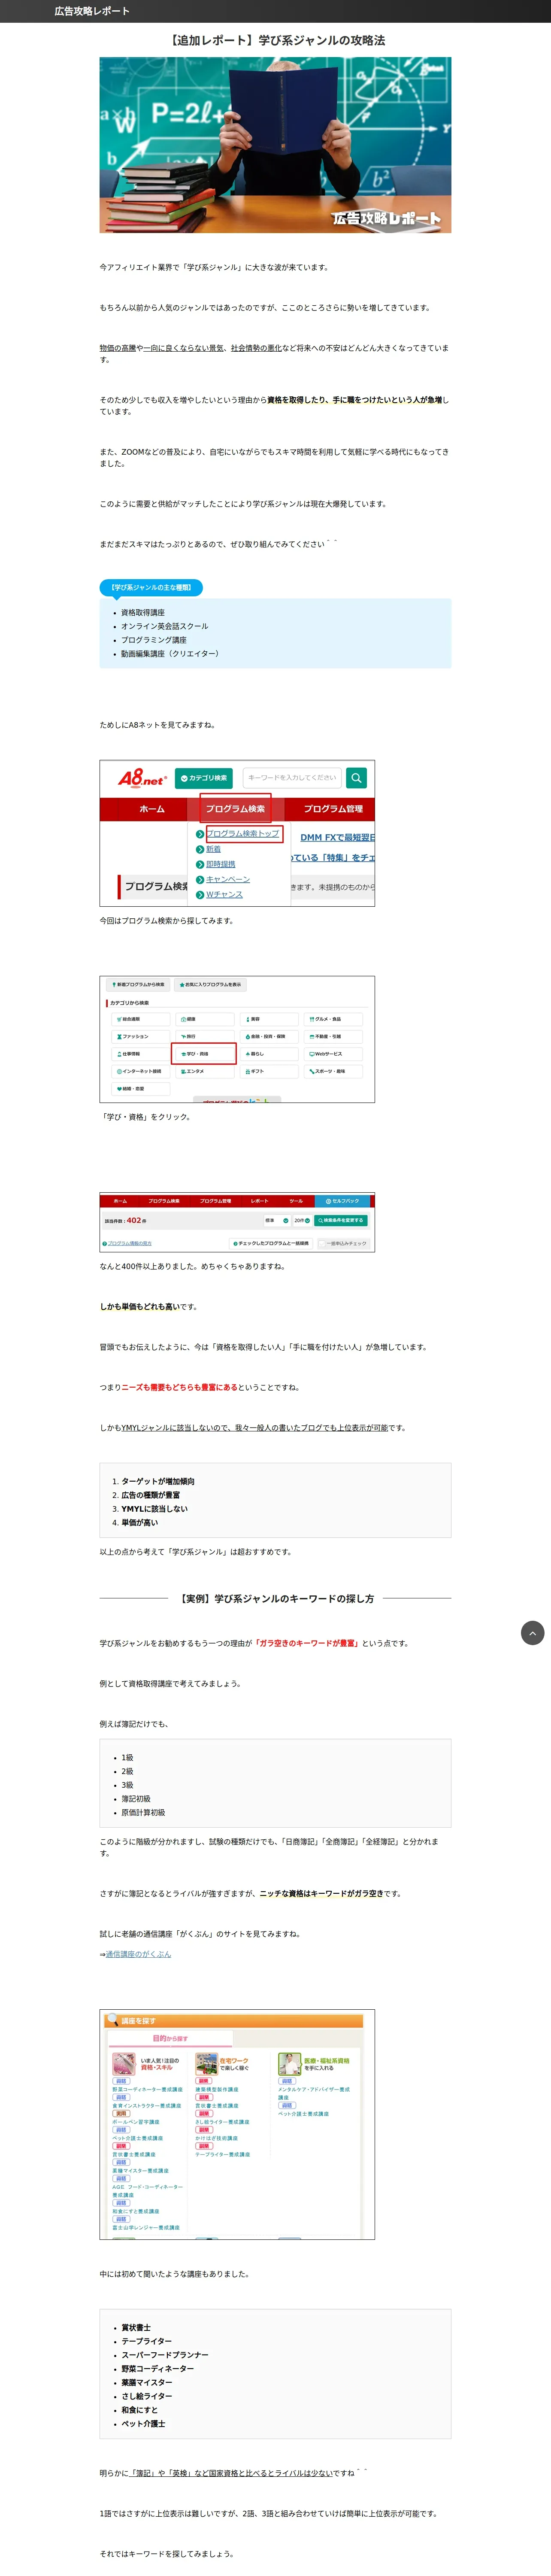The image size is (551, 2576).
Task: Choose the 不動産・引越 category button
Action: [x=334, y=1036]
